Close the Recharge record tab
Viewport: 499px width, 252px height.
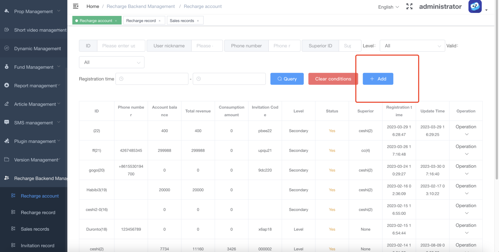pos(159,21)
